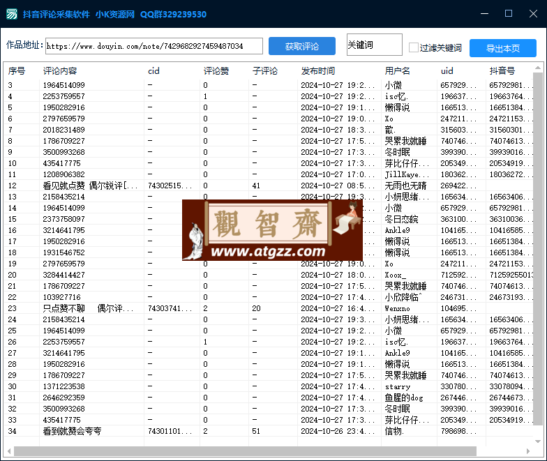
Task: Click the cid column header
Action: (x=153, y=71)
